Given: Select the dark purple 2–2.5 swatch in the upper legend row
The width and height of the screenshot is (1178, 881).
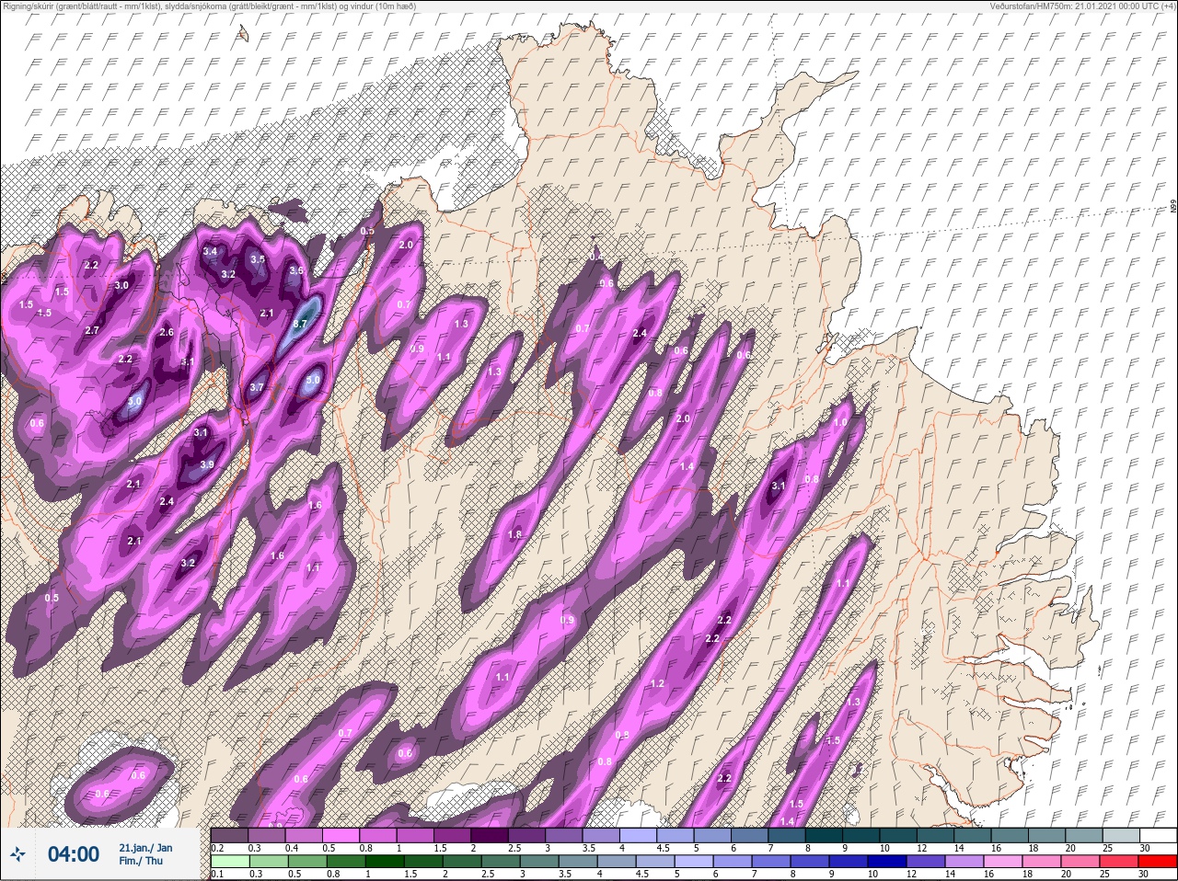Looking at the screenshot, I should pos(491,835).
